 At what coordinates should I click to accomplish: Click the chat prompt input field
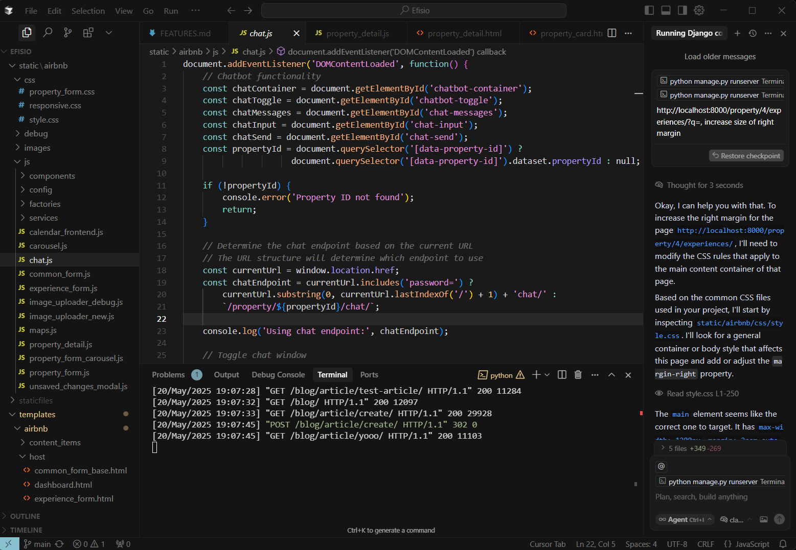pos(720,497)
